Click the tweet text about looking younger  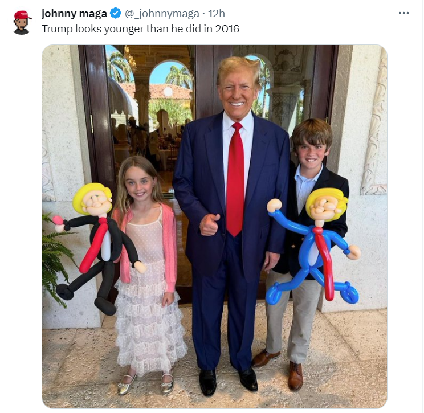(x=140, y=29)
